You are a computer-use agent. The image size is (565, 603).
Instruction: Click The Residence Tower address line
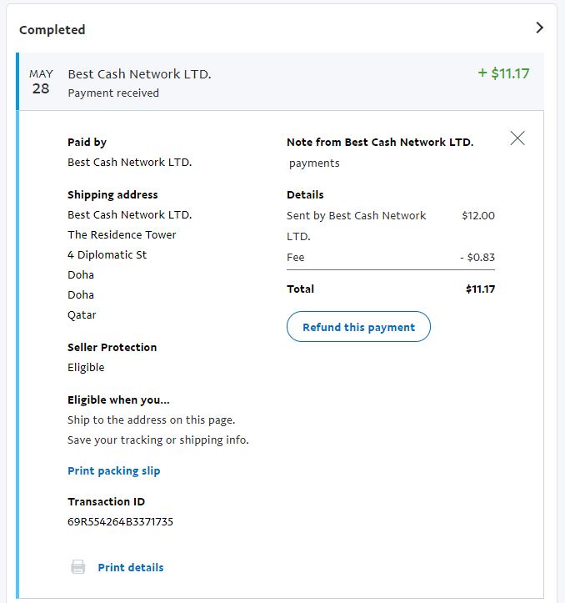(x=122, y=235)
